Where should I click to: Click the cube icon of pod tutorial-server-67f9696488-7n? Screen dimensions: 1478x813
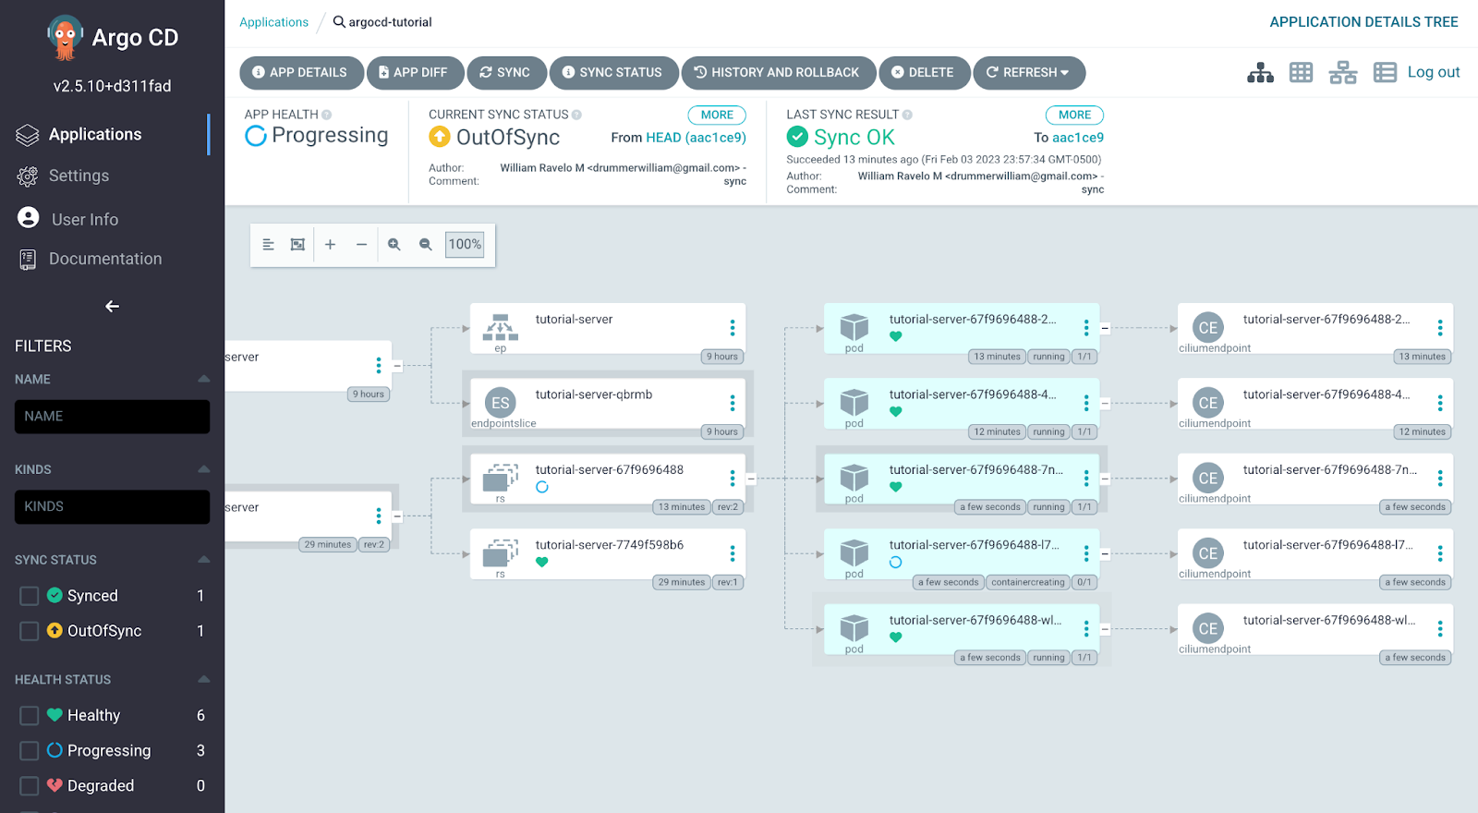[x=854, y=478]
